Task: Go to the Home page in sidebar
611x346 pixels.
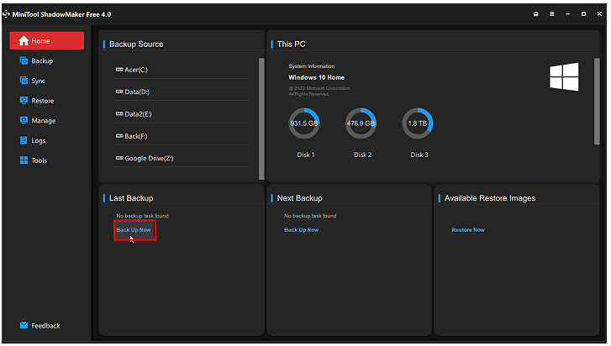Action: pyautogui.click(x=47, y=41)
